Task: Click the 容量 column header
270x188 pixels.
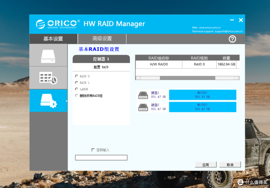Action: (226, 58)
